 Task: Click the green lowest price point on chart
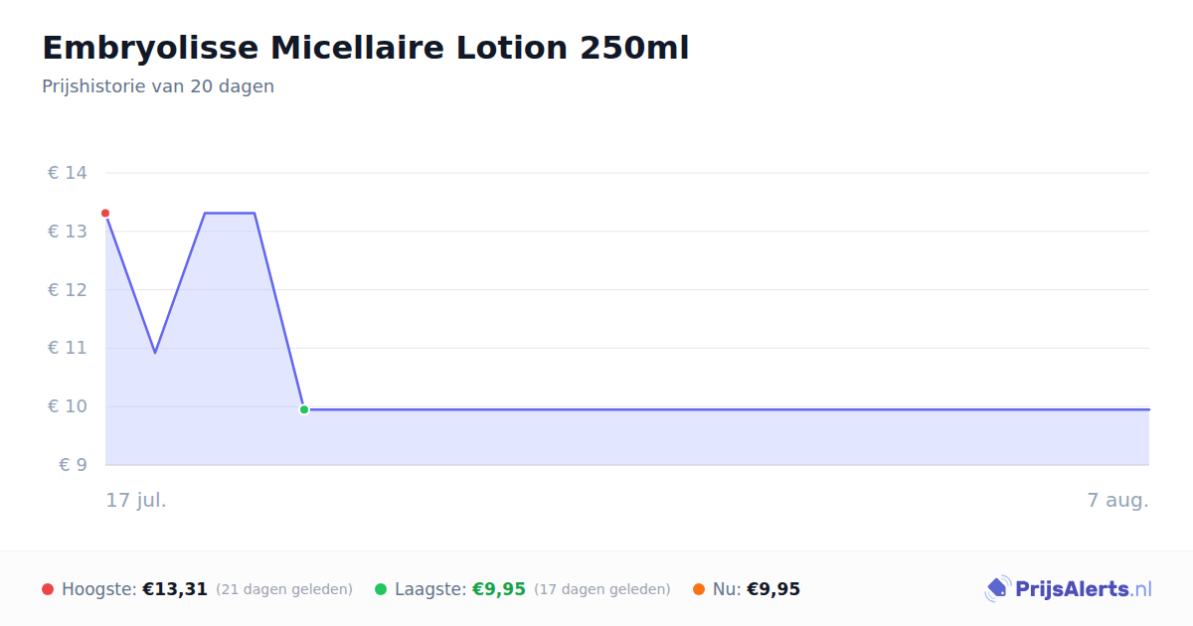click(x=304, y=409)
